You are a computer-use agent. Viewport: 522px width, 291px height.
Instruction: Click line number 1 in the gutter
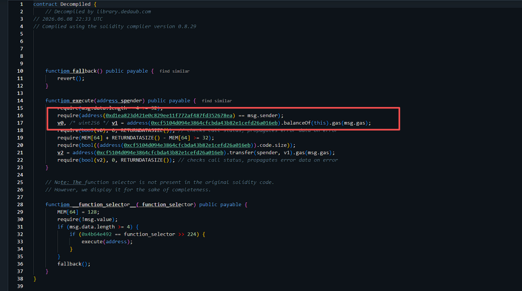pyautogui.click(x=22, y=4)
